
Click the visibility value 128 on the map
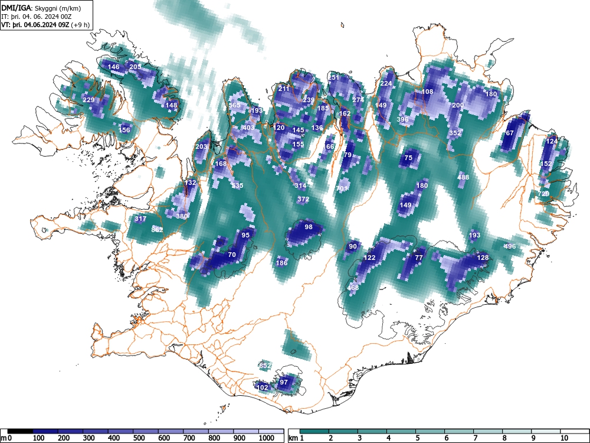pyautogui.click(x=483, y=258)
